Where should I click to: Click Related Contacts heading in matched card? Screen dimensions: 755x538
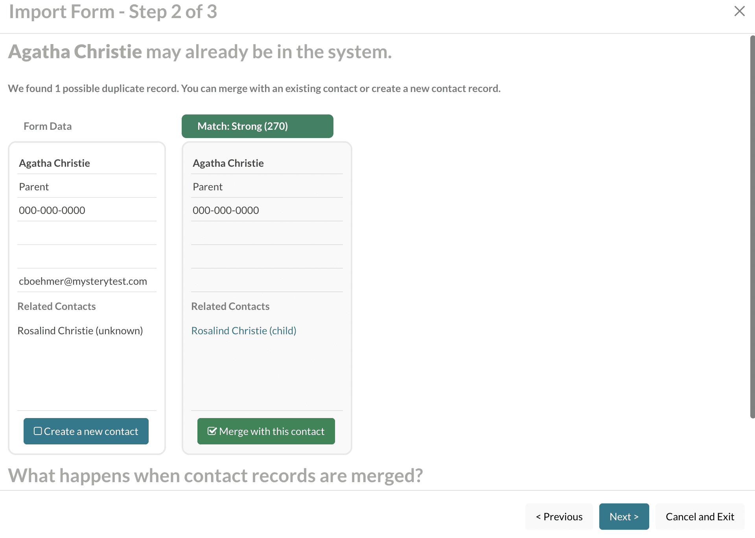(x=230, y=306)
